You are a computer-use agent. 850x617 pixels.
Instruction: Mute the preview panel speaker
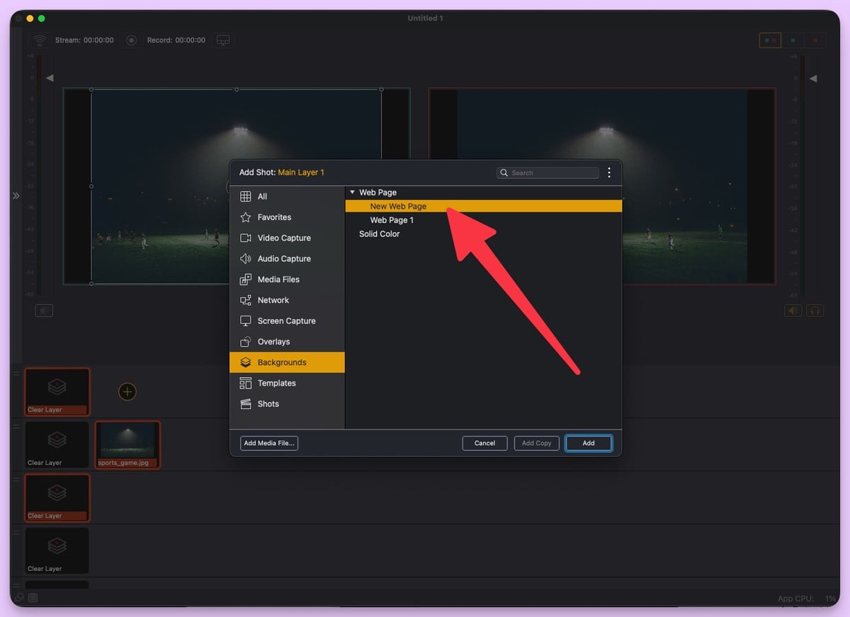click(44, 310)
